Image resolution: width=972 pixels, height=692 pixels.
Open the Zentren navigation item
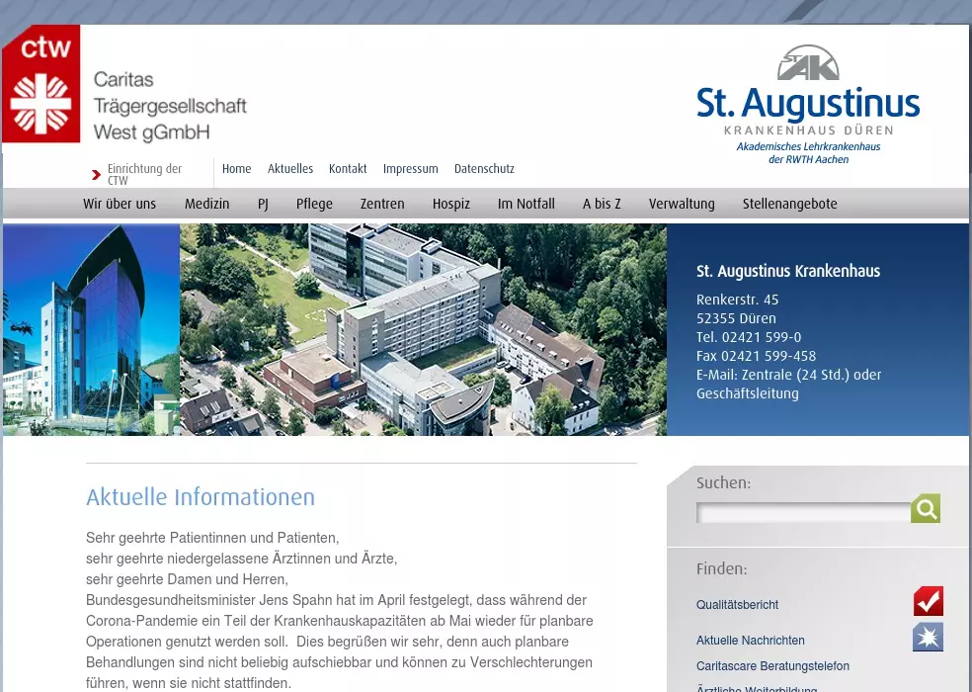382,204
